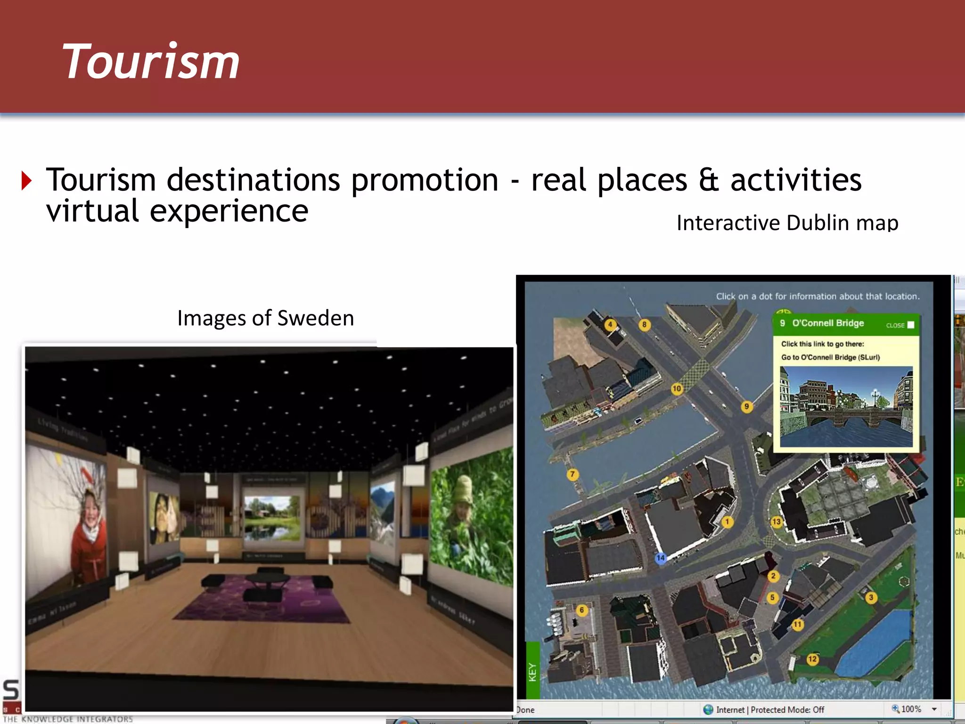Click location dot 6

581,609
